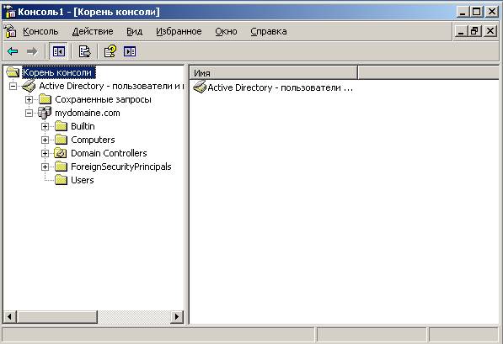503x344 pixels.
Task: Click the Builtin folder icon
Action: (61, 126)
